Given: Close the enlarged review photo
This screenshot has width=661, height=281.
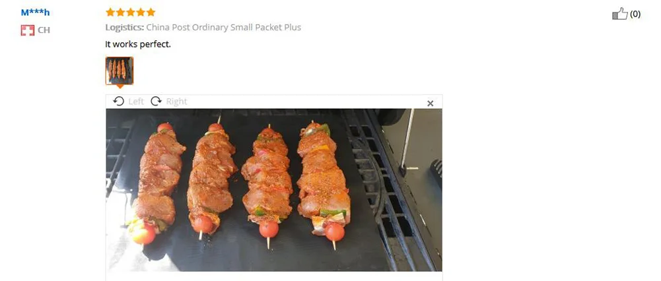Looking at the screenshot, I should [430, 103].
